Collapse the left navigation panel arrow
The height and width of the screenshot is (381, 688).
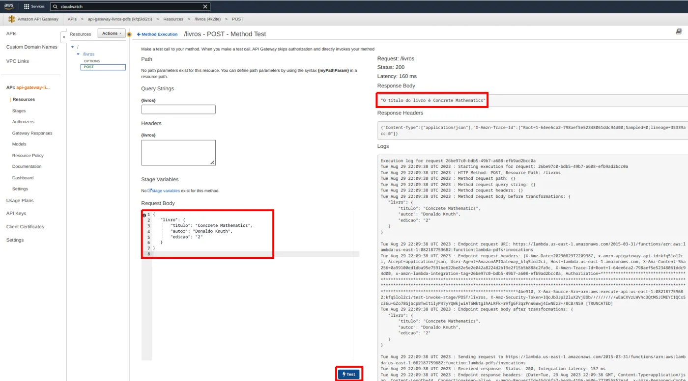63,37
